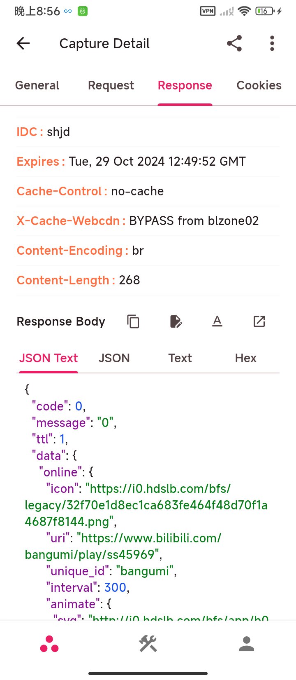
Task: Switch to the Request tab
Action: point(111,85)
